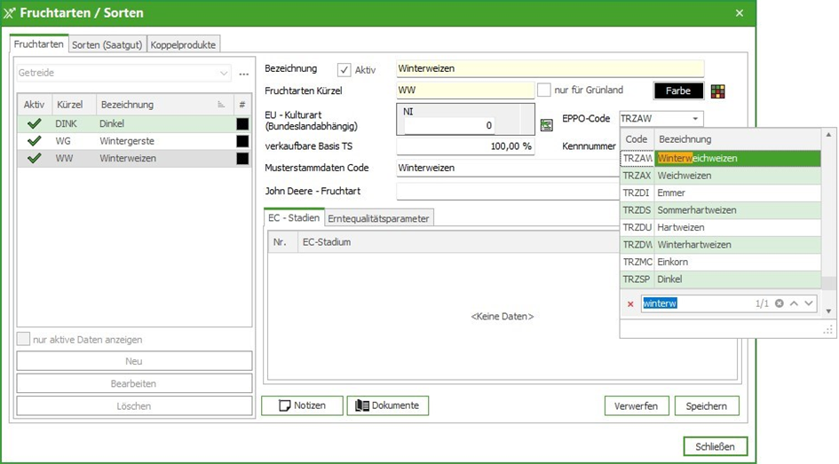
Task: Check nur aktive Daten anzeigen
Action: coord(23,340)
